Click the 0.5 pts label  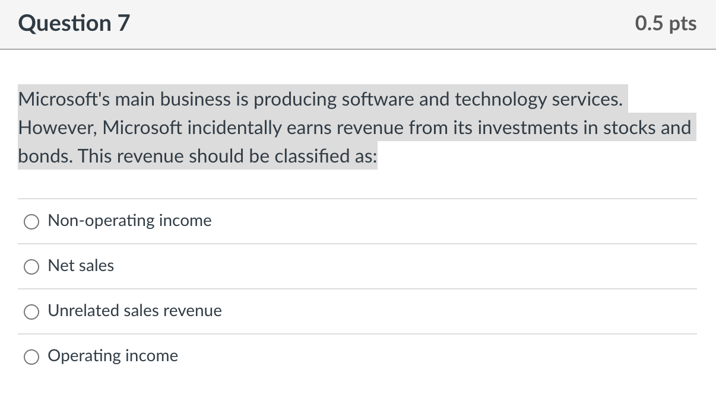point(666,24)
